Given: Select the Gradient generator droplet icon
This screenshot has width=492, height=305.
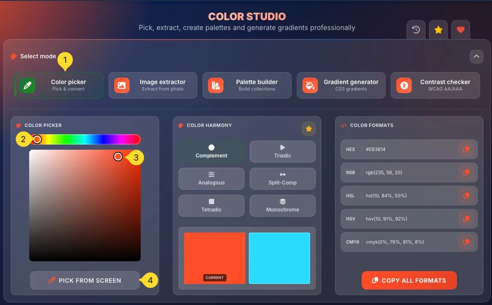Looking at the screenshot, I should [309, 85].
